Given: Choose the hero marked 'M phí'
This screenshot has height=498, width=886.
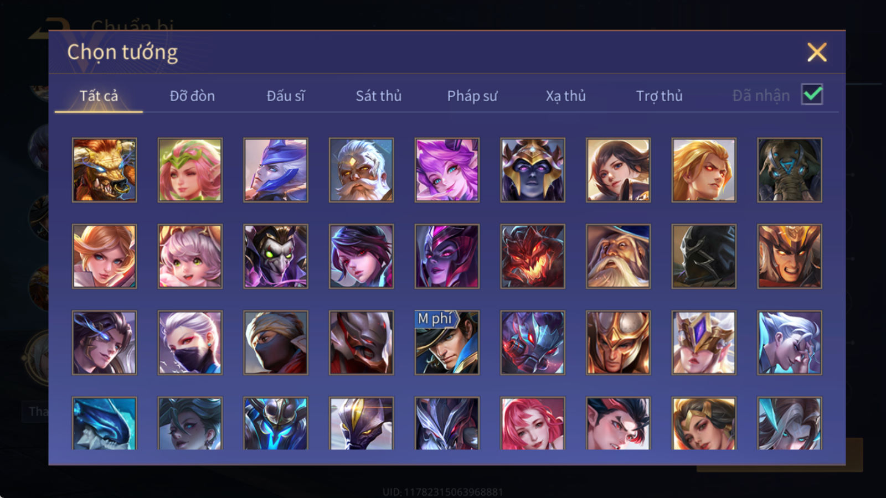Looking at the screenshot, I should coord(447,343).
